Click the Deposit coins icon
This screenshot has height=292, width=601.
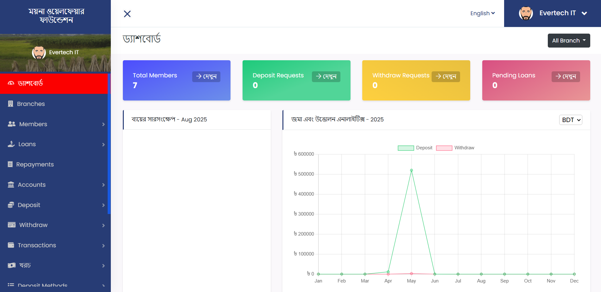[x=11, y=205]
